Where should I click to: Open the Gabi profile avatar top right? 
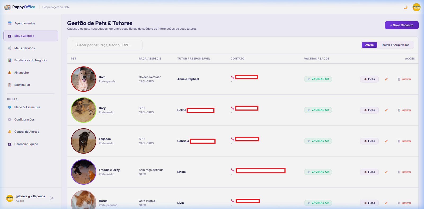416,7
